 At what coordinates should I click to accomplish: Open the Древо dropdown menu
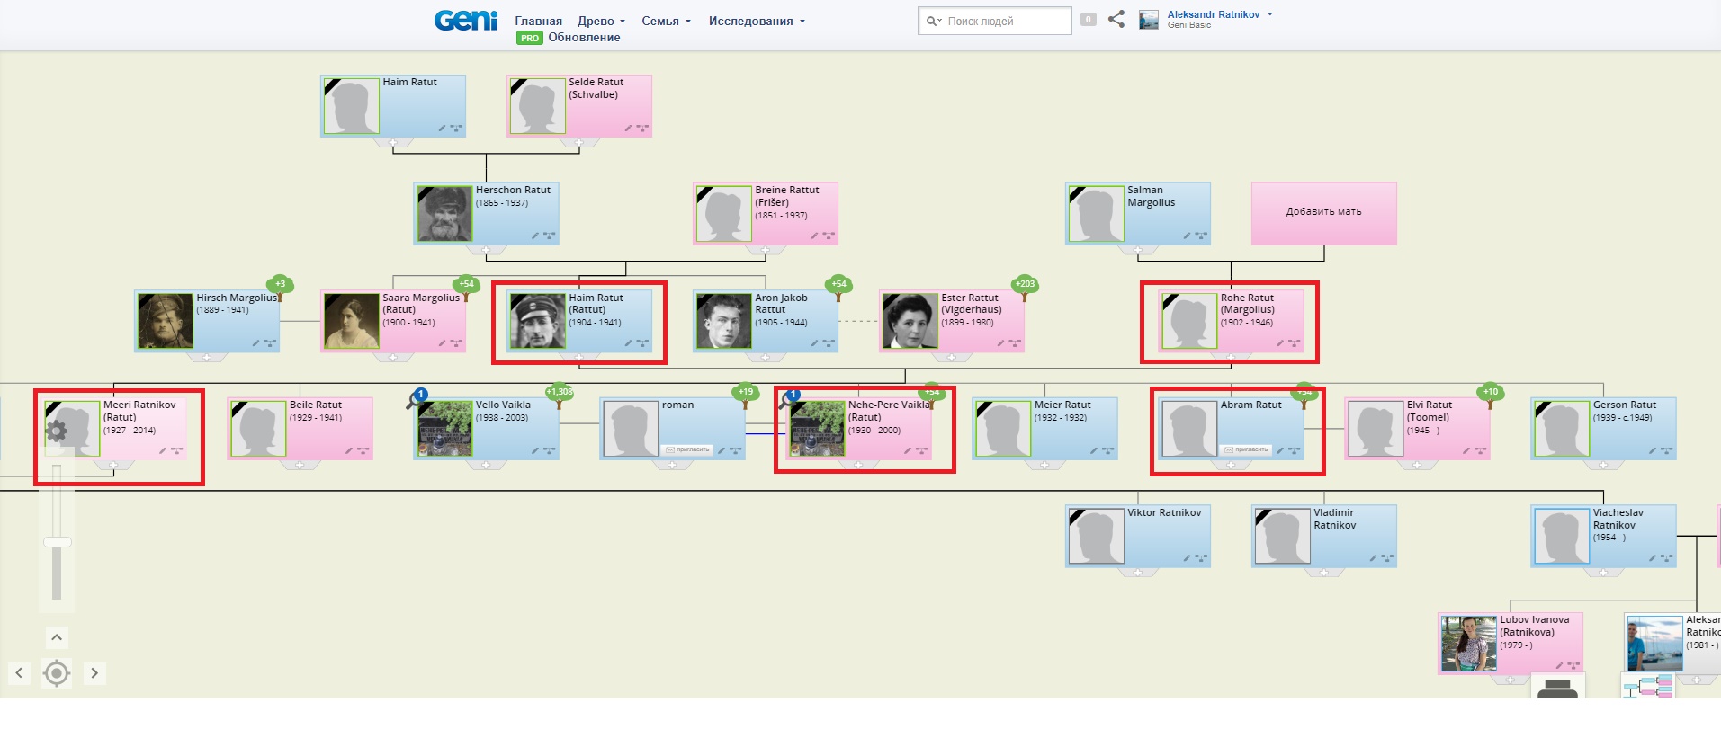click(601, 21)
